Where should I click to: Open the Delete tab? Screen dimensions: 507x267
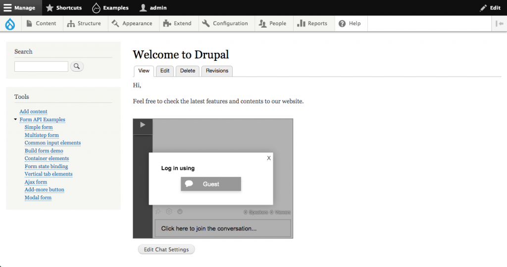[188, 71]
